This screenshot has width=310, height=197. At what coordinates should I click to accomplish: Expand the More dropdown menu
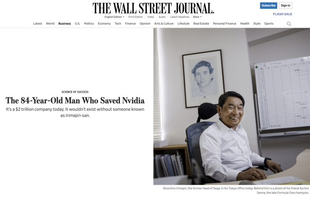click(197, 17)
